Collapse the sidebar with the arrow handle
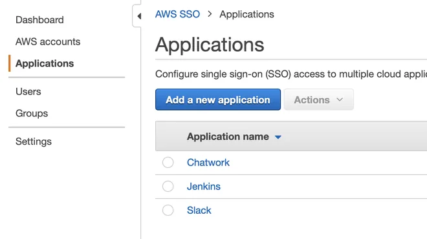427x239 pixels. [137, 16]
